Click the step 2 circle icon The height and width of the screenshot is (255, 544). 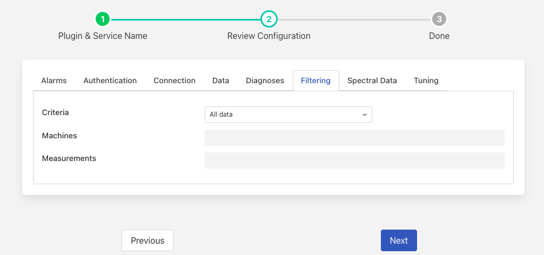pyautogui.click(x=268, y=19)
